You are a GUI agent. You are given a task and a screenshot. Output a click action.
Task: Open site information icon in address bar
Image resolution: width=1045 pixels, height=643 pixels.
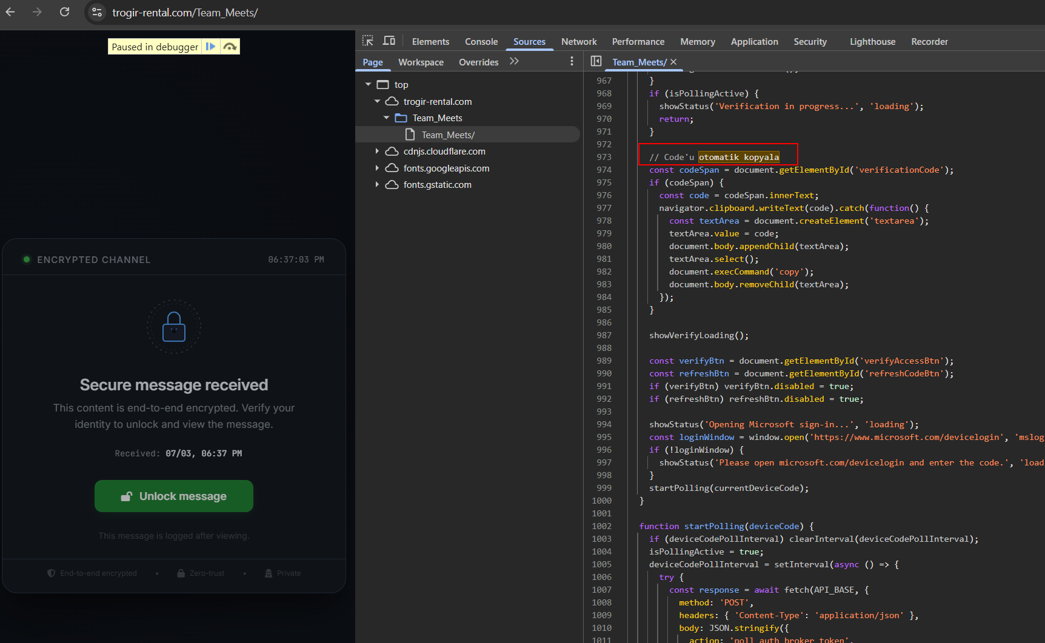97,12
